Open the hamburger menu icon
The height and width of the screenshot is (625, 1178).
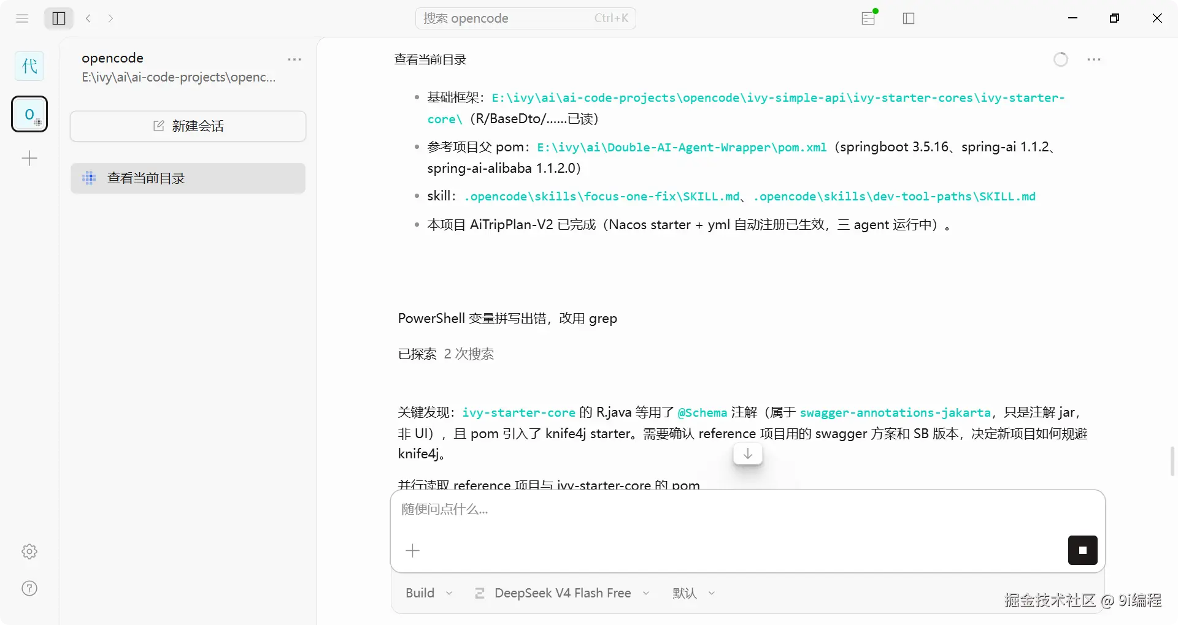point(22,18)
